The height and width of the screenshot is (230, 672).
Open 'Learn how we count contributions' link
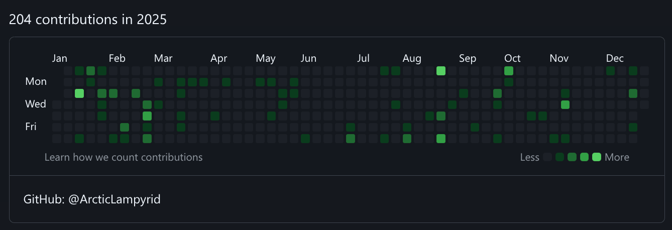click(124, 157)
